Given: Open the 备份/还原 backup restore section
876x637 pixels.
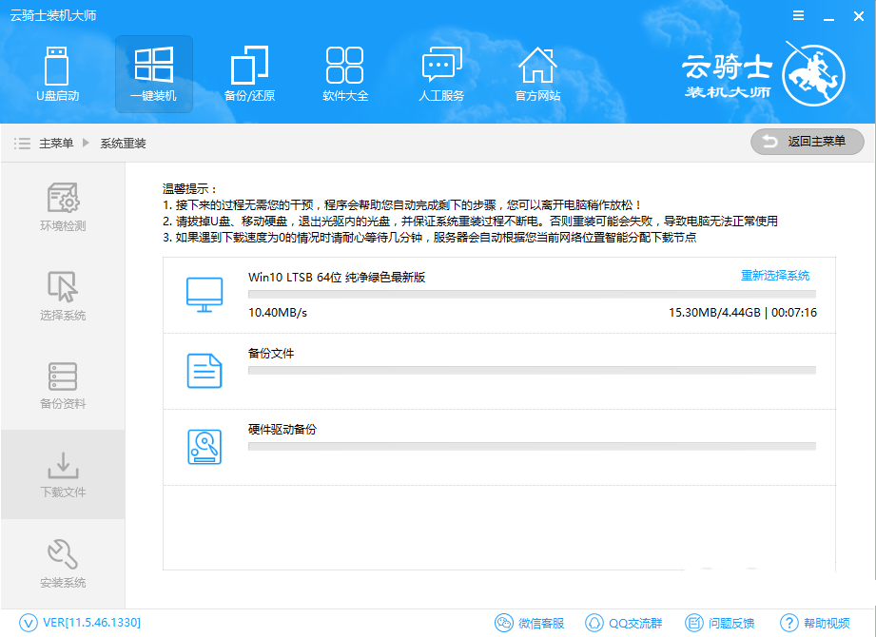Looking at the screenshot, I should (249, 74).
